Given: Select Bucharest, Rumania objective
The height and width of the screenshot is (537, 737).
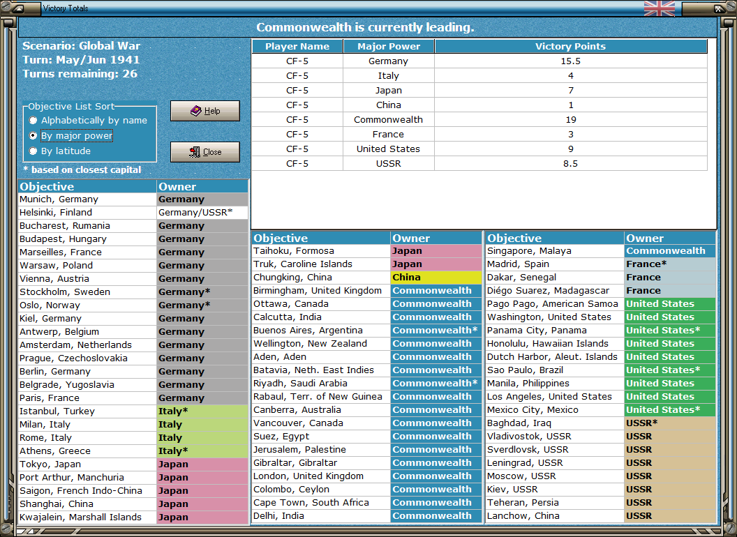Looking at the screenshot, I should (x=87, y=225).
